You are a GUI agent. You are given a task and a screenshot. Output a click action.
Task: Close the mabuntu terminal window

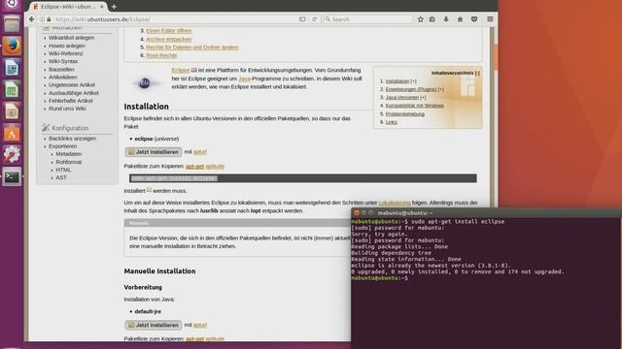coord(357,213)
